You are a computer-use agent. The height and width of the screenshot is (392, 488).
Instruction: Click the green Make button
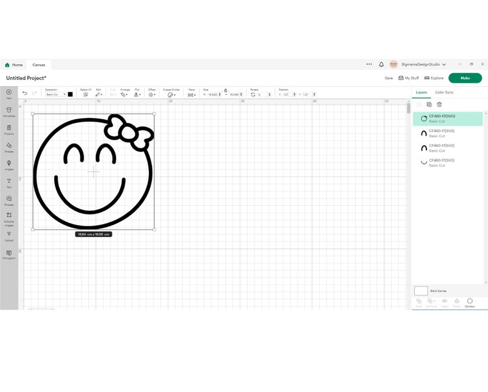pos(465,78)
